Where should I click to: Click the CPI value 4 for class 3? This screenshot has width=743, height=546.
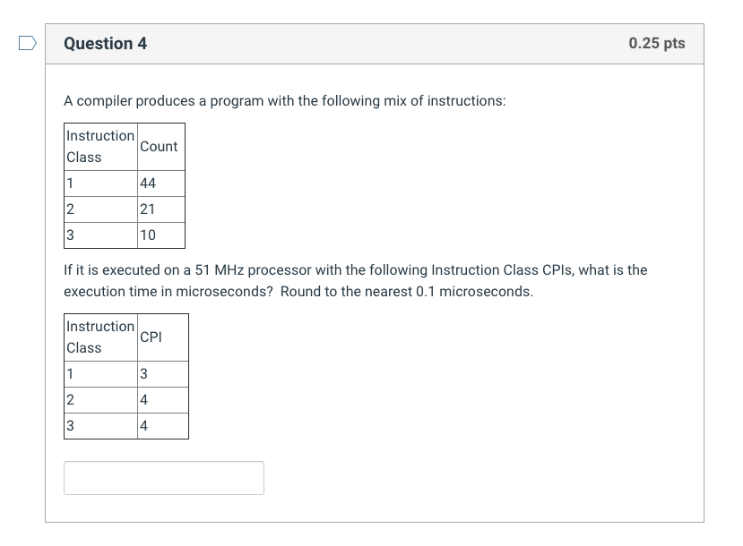tap(163, 426)
